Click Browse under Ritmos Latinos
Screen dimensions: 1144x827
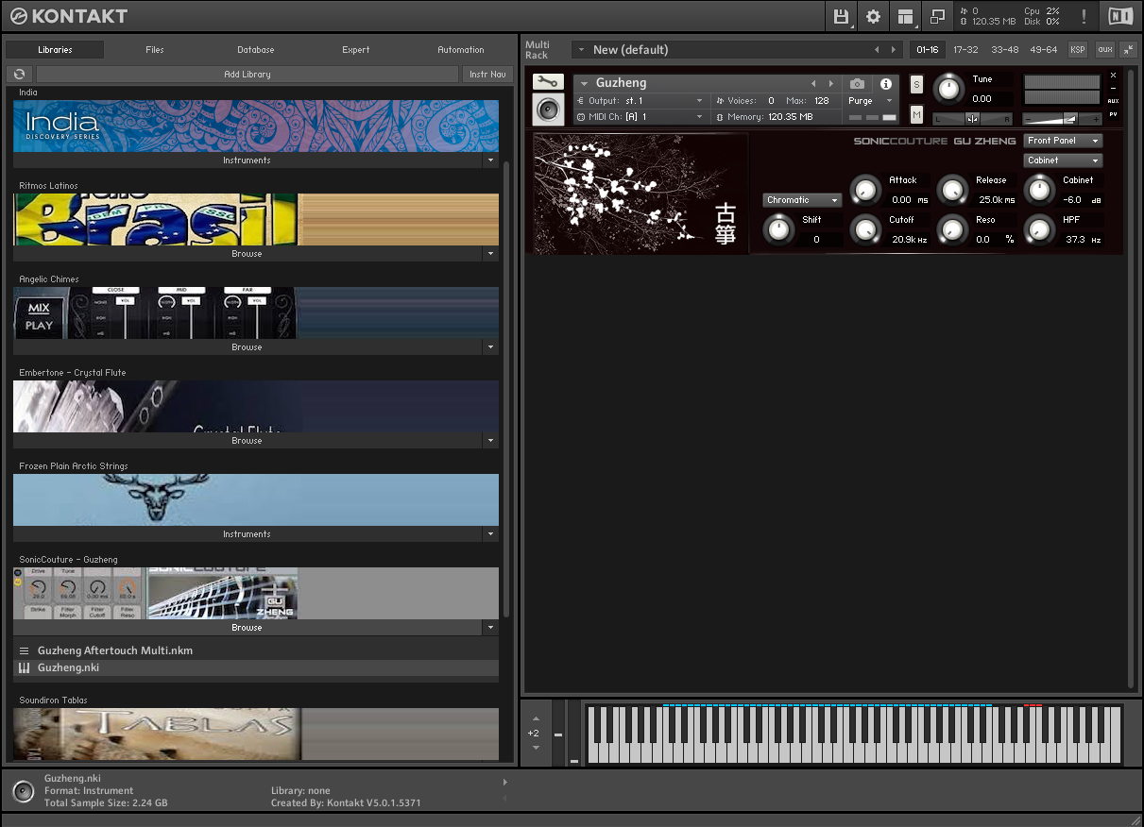click(x=247, y=254)
